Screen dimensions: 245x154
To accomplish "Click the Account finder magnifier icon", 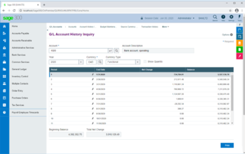I will (x=116, y=51).
